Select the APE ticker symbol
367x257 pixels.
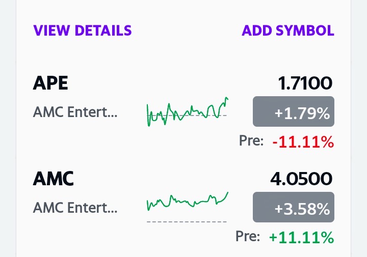(50, 83)
